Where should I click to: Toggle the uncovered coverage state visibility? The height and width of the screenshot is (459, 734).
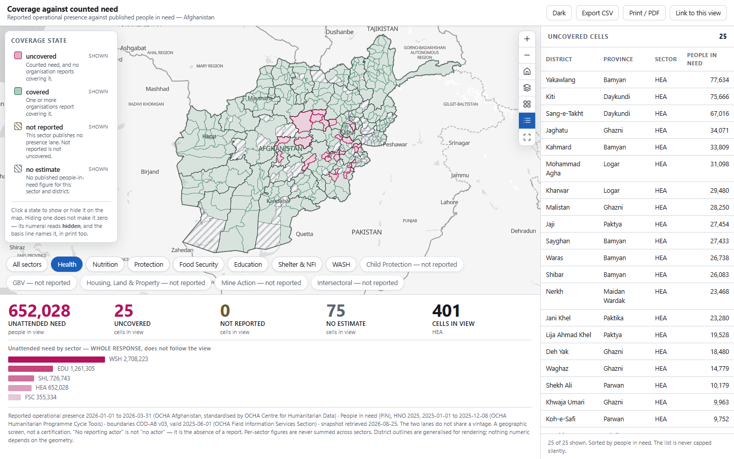coord(61,67)
